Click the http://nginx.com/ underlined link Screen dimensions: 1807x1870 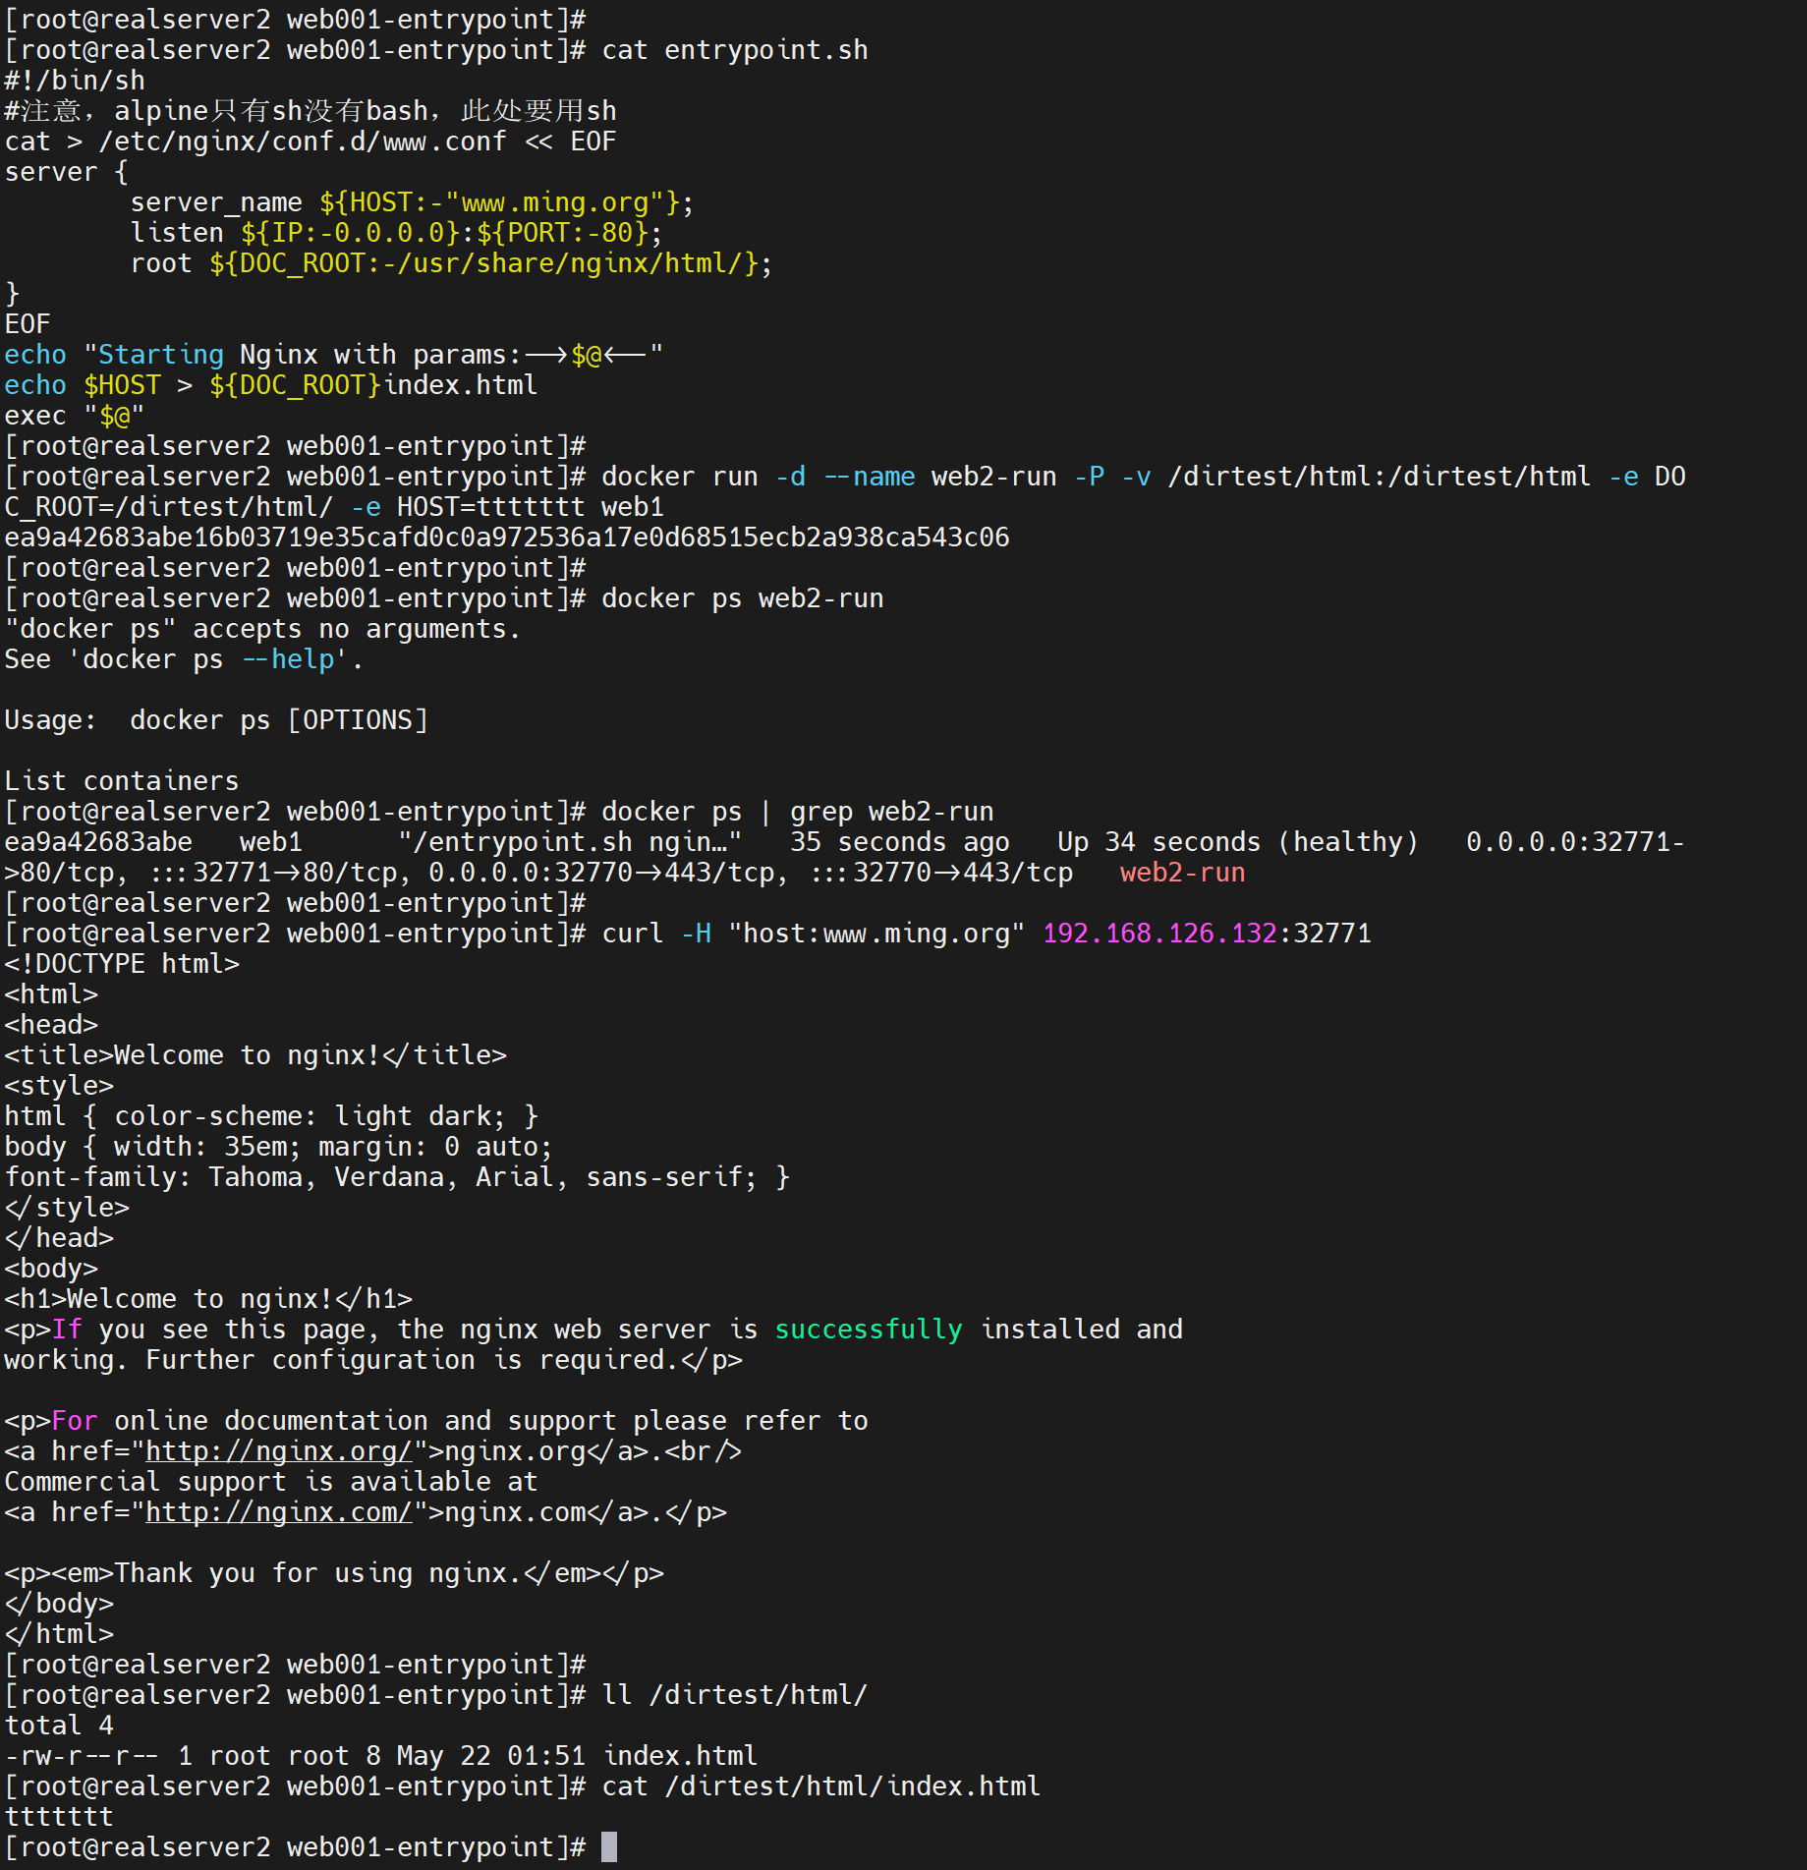[278, 1512]
